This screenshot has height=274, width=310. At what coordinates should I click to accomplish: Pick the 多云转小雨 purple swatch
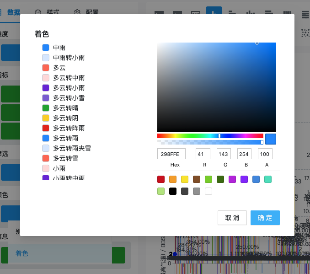(x=46, y=88)
